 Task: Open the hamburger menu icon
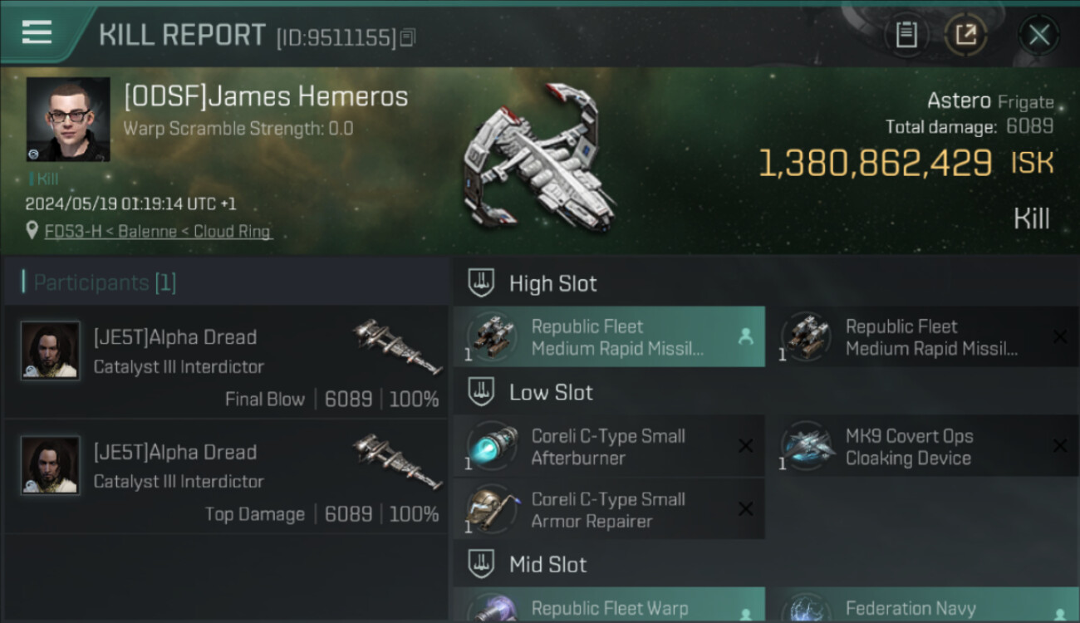pos(37,32)
